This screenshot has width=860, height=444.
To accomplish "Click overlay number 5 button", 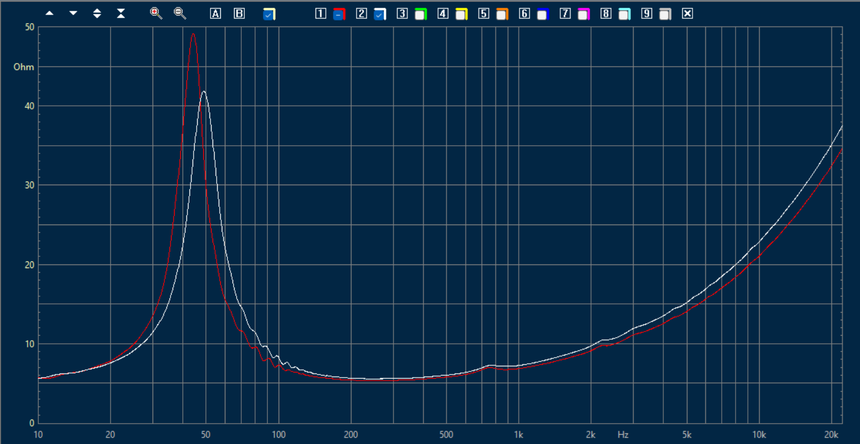I will (484, 14).
